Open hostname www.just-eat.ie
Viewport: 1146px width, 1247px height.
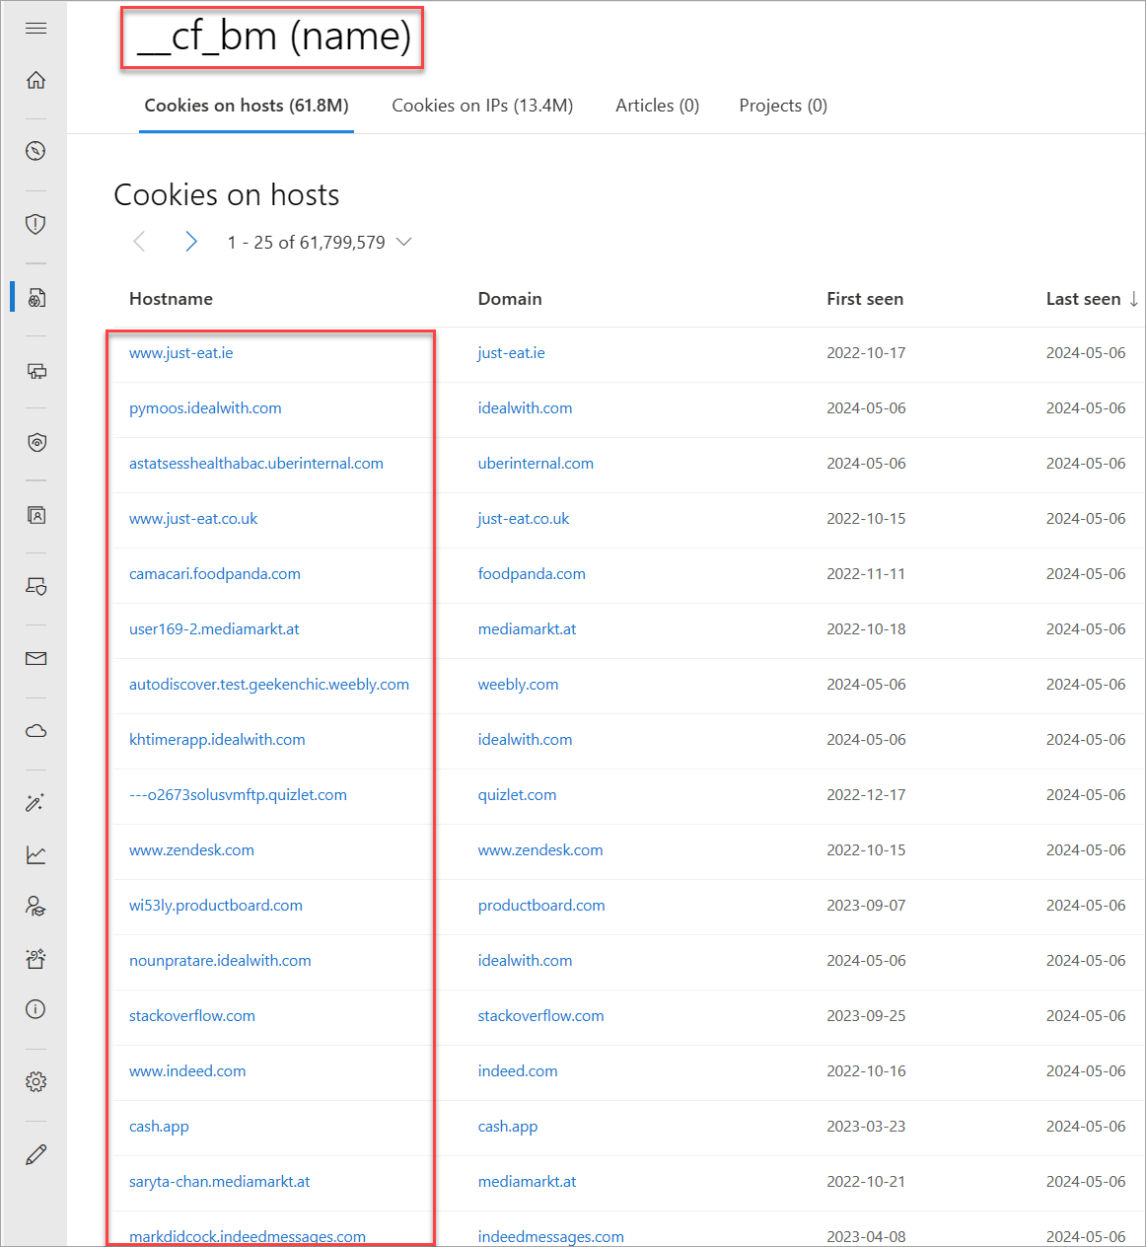pyautogui.click(x=181, y=353)
